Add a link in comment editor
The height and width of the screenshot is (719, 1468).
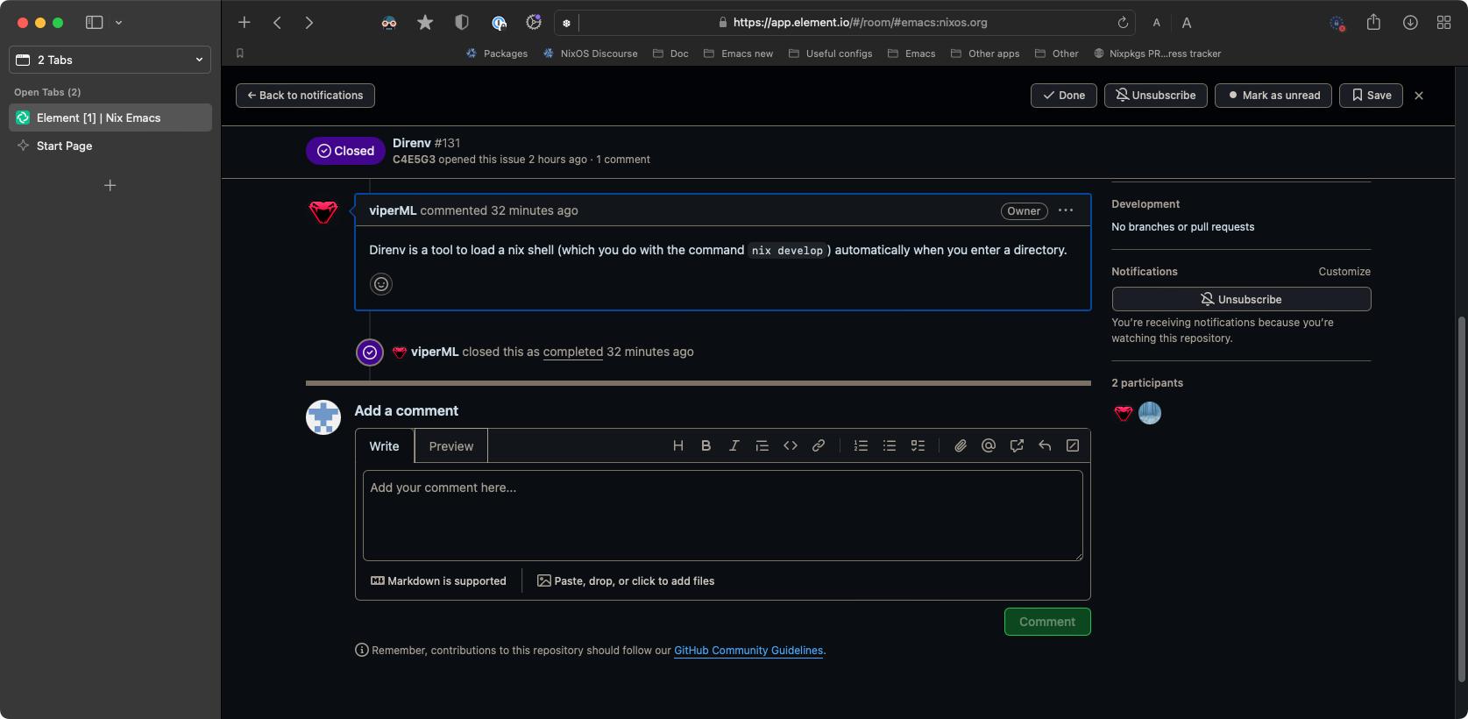[818, 445]
